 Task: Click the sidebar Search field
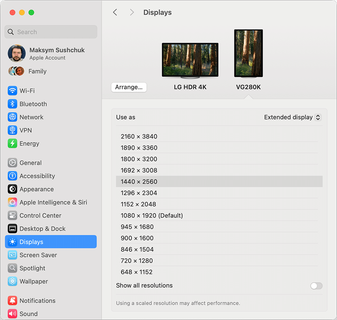(51, 32)
